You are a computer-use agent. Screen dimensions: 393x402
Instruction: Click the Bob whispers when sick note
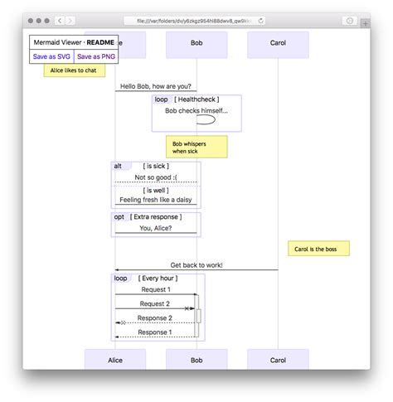click(196, 147)
